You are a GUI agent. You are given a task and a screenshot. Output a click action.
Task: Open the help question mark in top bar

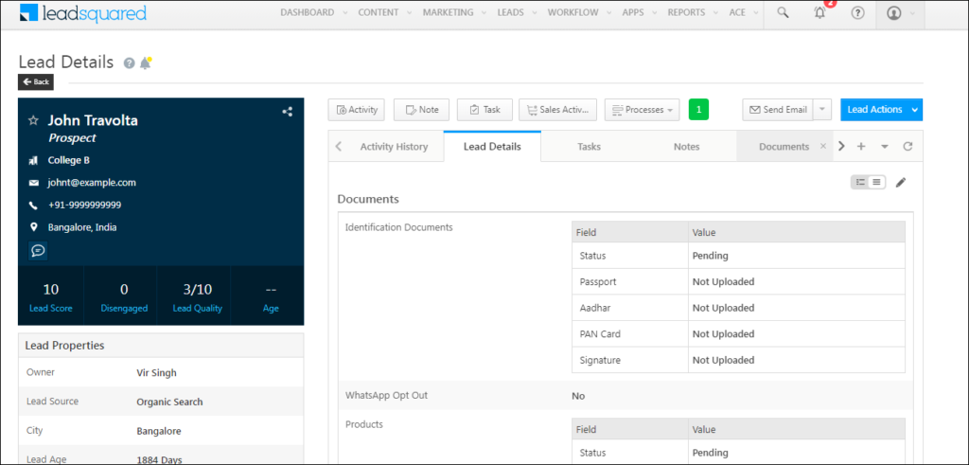(x=857, y=12)
